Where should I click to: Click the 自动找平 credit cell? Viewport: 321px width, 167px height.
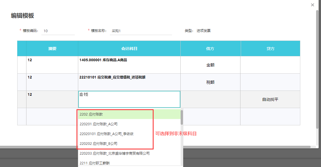(270, 99)
